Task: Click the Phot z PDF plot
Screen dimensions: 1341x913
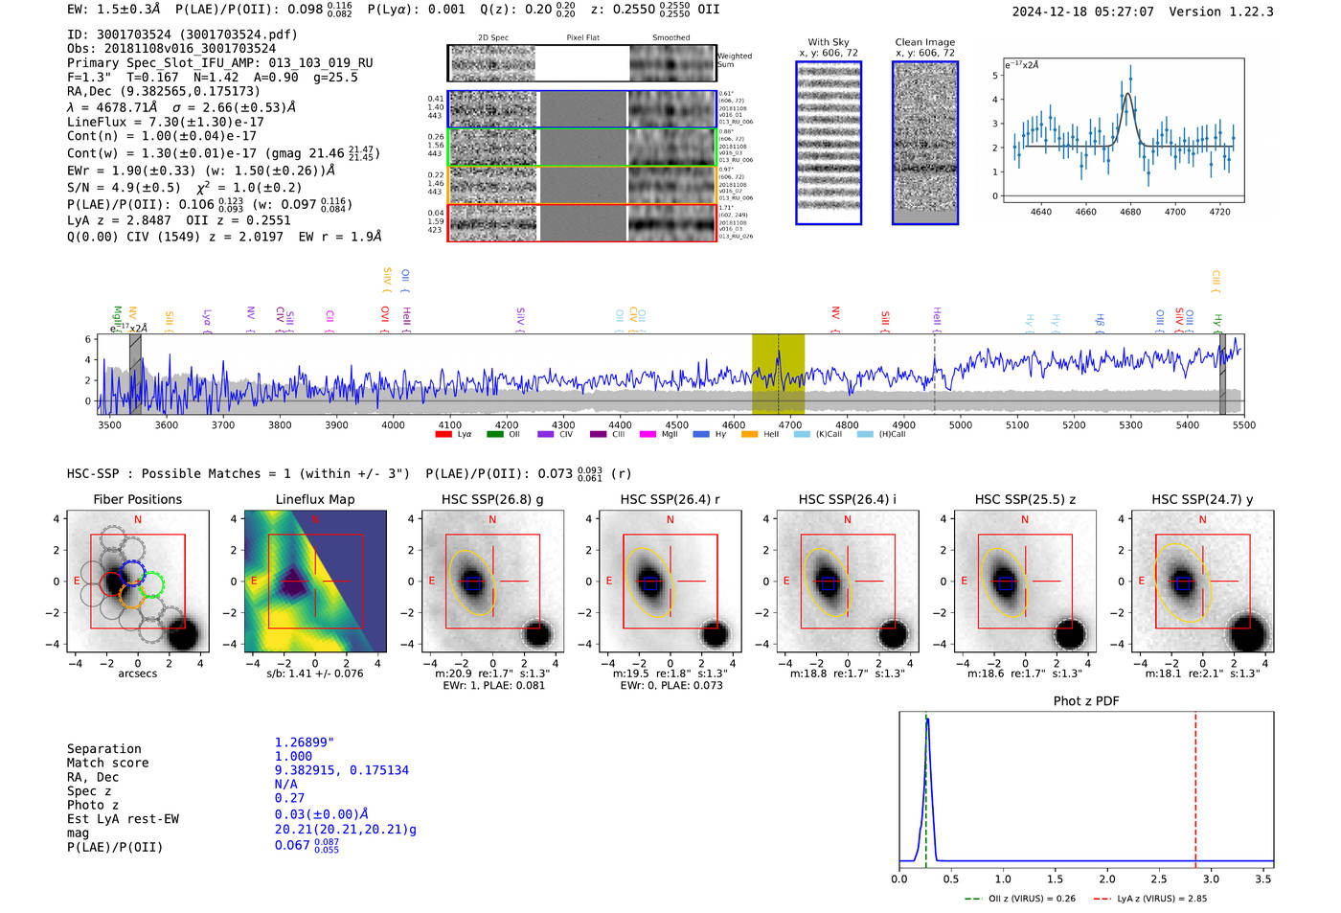Action: tap(1086, 789)
